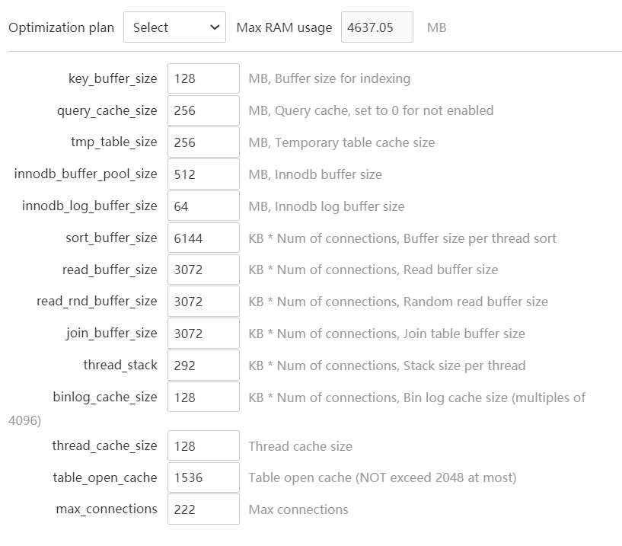Click the key_buffer_size label text
The height and width of the screenshot is (546, 622).
113,78
